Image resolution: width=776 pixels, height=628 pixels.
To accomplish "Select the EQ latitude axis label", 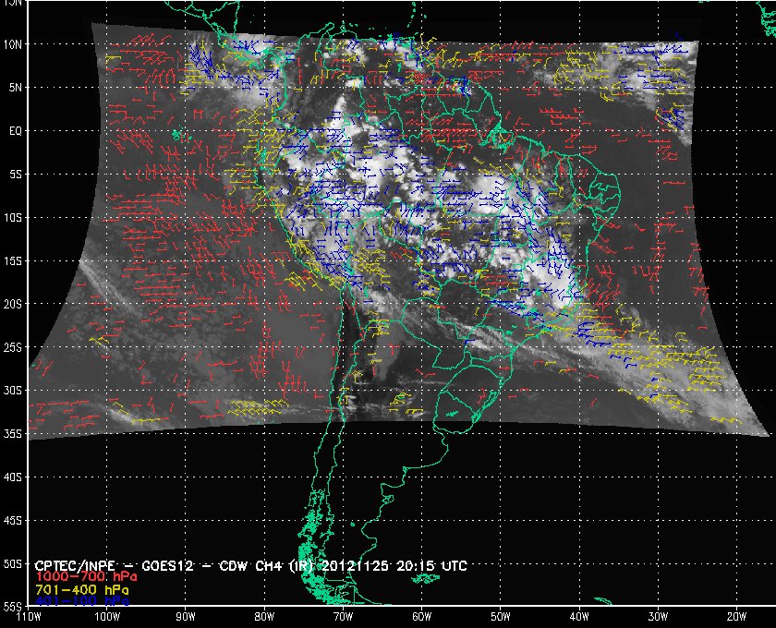I will pyautogui.click(x=15, y=131).
